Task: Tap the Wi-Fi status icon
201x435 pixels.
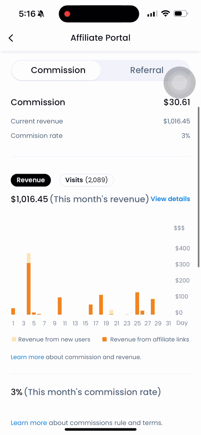Action: click(165, 14)
